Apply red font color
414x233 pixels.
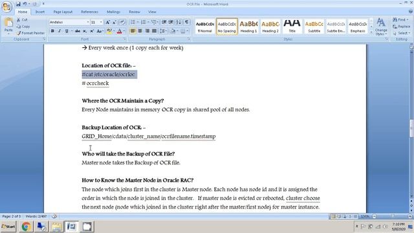(x=119, y=31)
